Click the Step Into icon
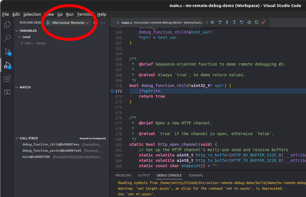 coord(227,22)
